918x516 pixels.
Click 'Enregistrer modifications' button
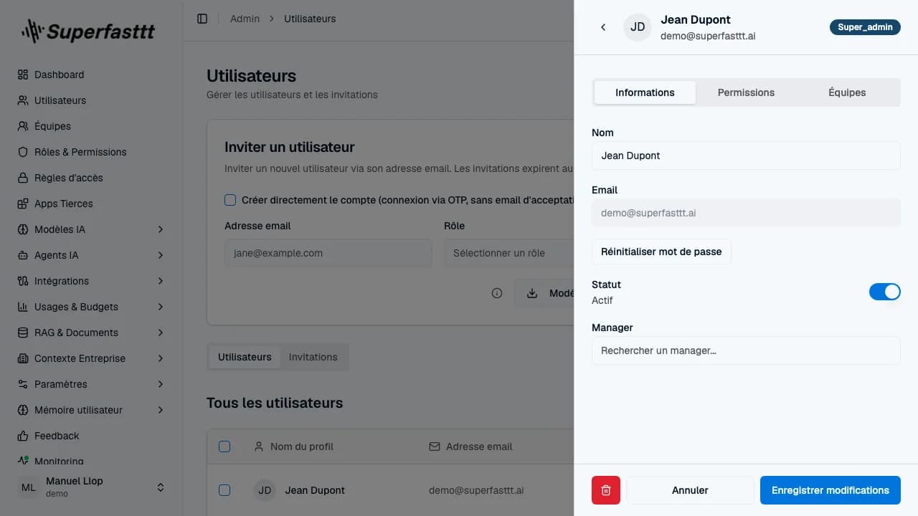click(831, 490)
